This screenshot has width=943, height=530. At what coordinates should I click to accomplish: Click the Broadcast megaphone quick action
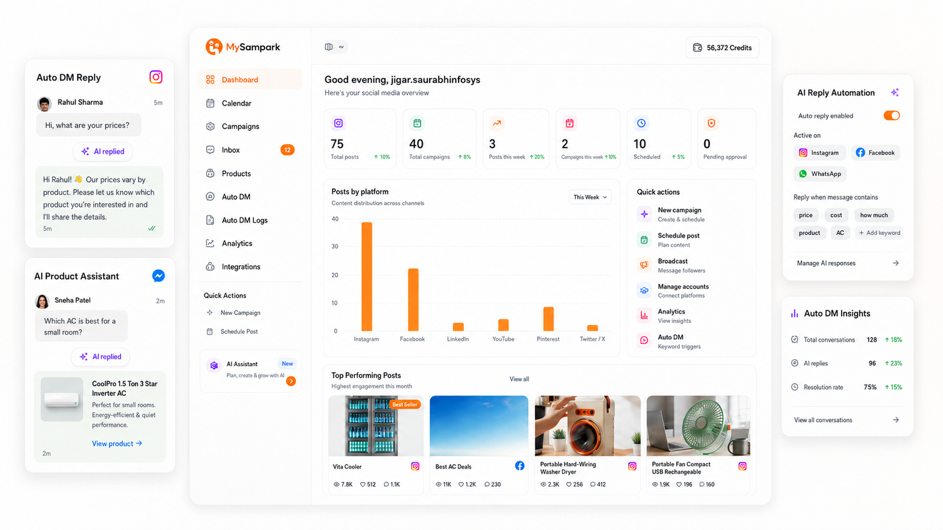tap(644, 265)
